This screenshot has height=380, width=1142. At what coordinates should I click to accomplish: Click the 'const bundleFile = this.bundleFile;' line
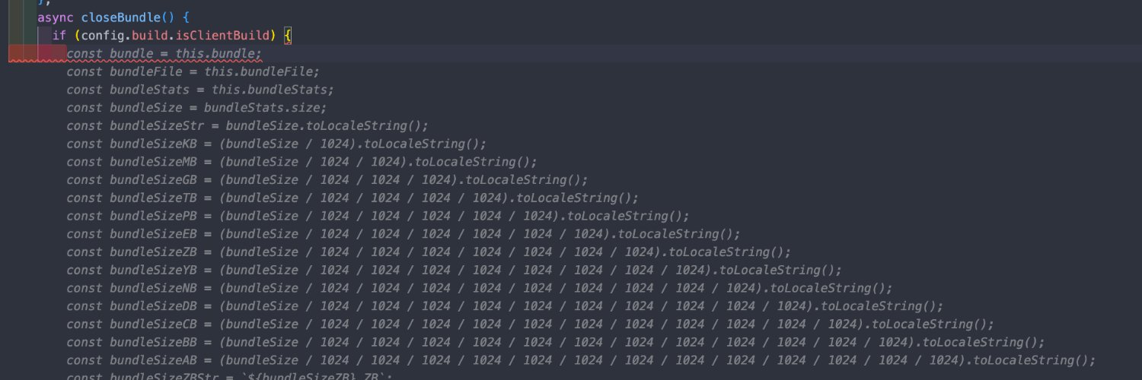pos(193,71)
